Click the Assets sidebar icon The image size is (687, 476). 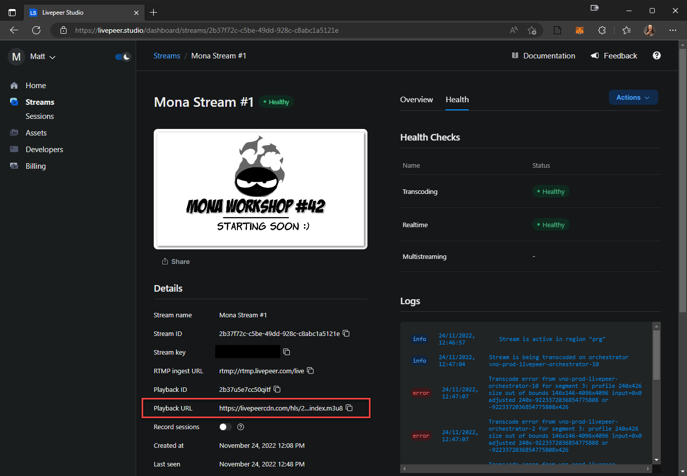coord(14,133)
